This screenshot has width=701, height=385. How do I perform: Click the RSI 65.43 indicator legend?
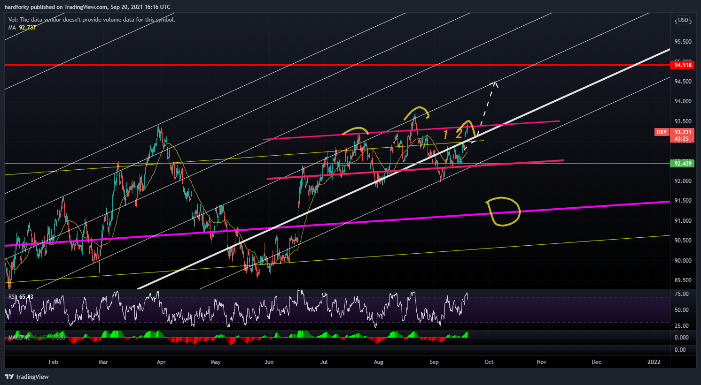click(x=21, y=297)
